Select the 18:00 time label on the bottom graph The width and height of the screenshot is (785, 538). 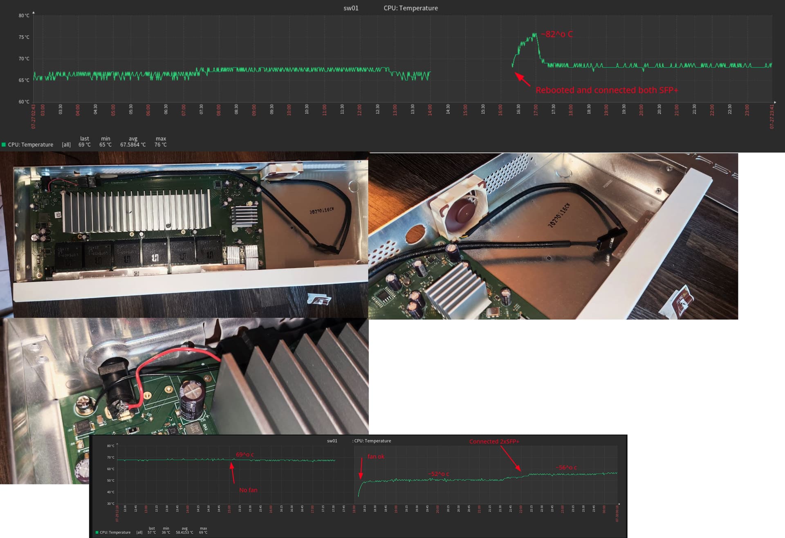[354, 509]
